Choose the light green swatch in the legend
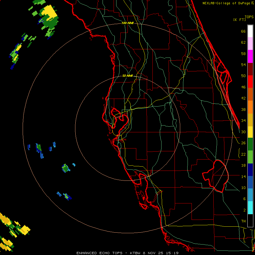This screenshot has height=255, width=255. [250, 157]
